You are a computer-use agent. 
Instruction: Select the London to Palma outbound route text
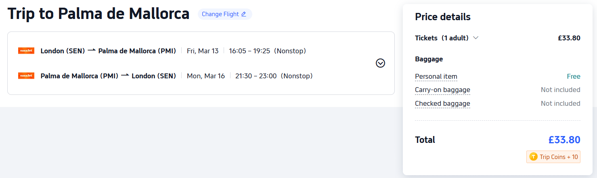point(108,51)
